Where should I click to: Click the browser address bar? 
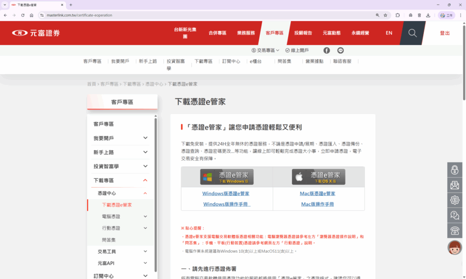click(205, 15)
